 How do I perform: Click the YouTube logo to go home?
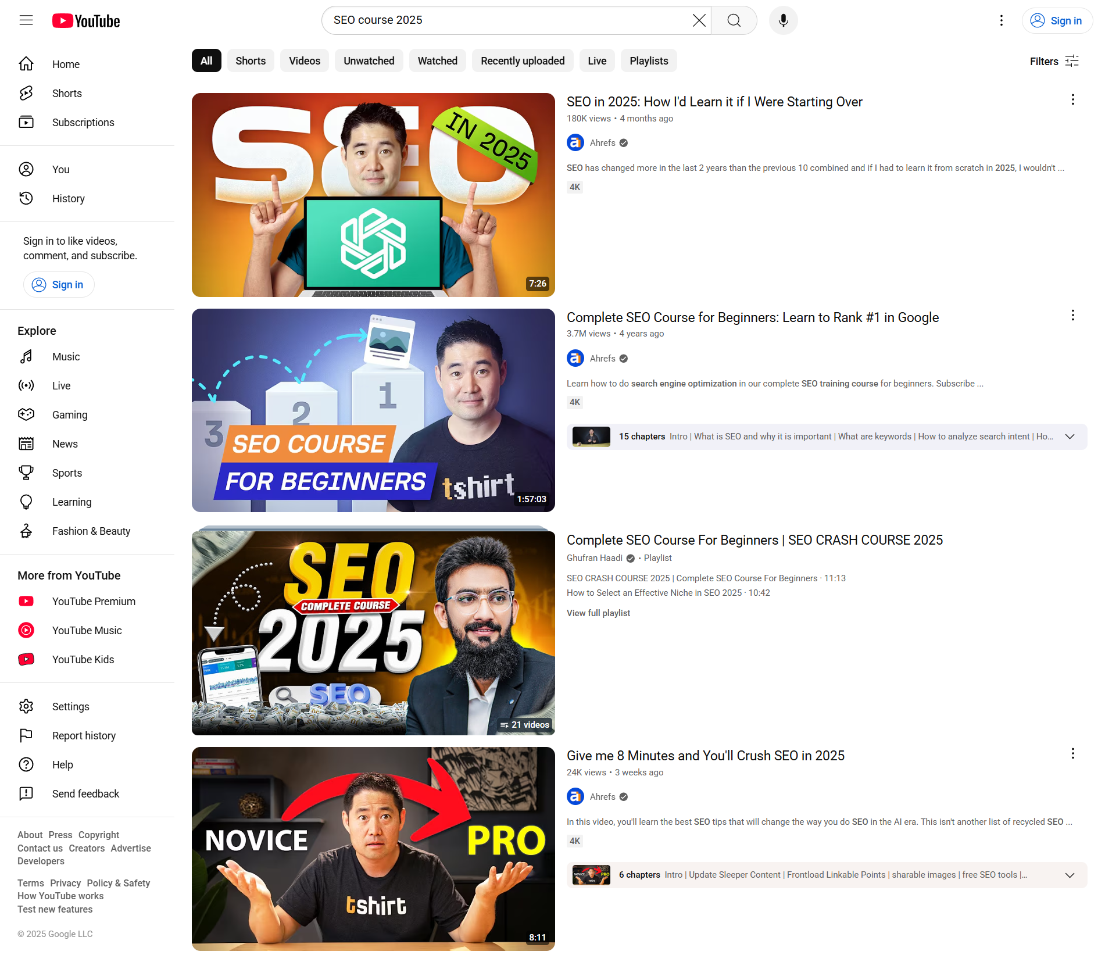pyautogui.click(x=85, y=20)
